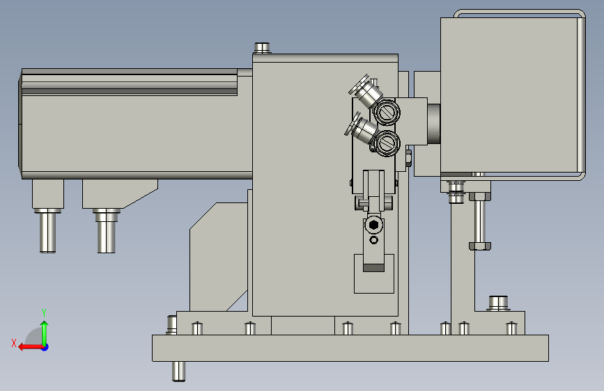This screenshot has height=391, width=604.
Task: Select the lower angled pneumatic fitting
Action: tap(362, 129)
